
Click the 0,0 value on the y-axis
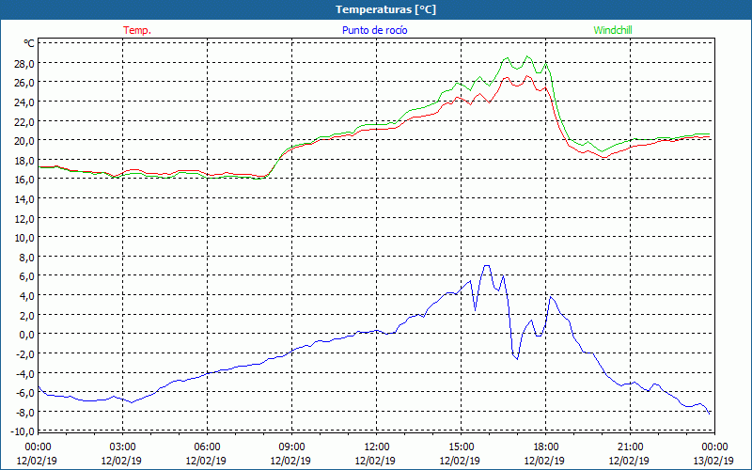click(27, 335)
